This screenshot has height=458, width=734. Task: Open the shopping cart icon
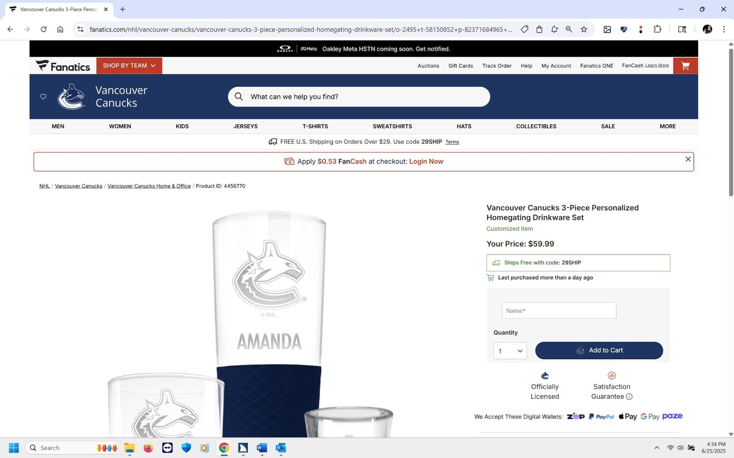click(685, 66)
